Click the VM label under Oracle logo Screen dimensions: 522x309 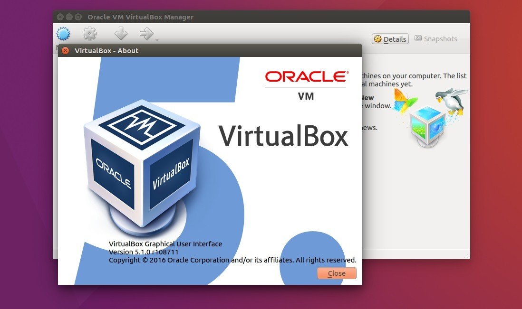(x=306, y=96)
